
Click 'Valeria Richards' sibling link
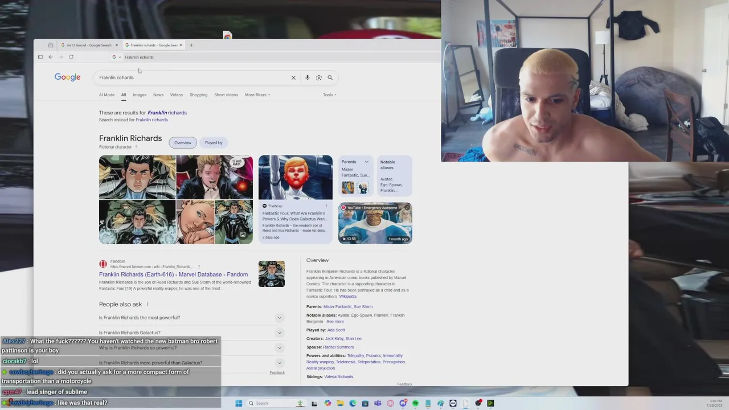(338, 377)
